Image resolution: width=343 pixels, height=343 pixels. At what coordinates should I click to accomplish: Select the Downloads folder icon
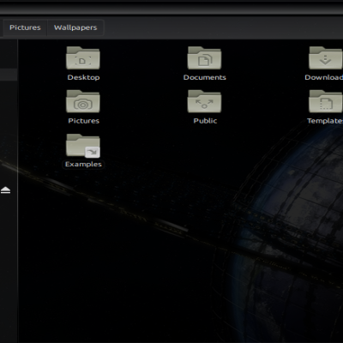click(x=326, y=58)
